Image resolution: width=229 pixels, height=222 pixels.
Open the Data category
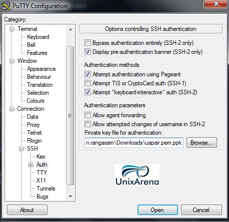tap(32, 117)
